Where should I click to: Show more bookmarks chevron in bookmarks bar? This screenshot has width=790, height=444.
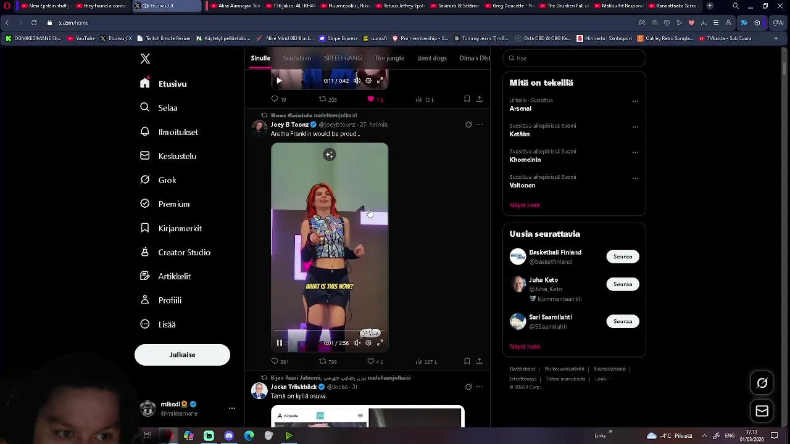[776, 38]
